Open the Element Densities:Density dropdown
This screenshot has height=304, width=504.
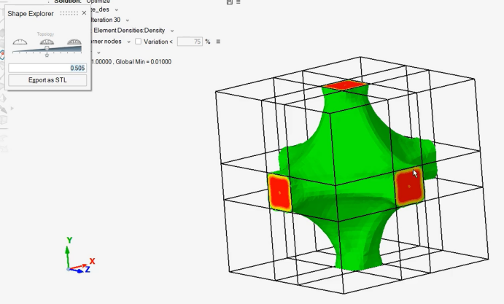click(x=172, y=31)
